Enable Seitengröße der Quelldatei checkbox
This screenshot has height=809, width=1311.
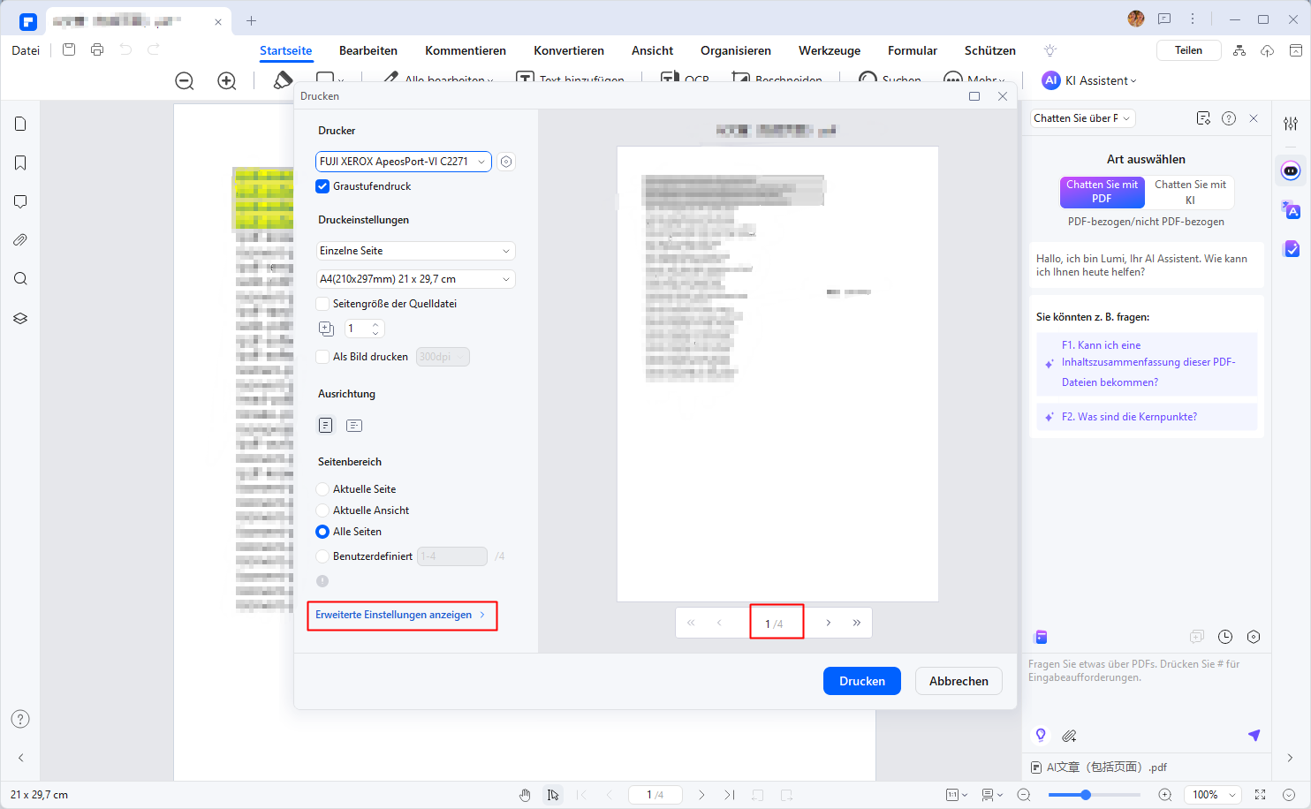tap(322, 304)
